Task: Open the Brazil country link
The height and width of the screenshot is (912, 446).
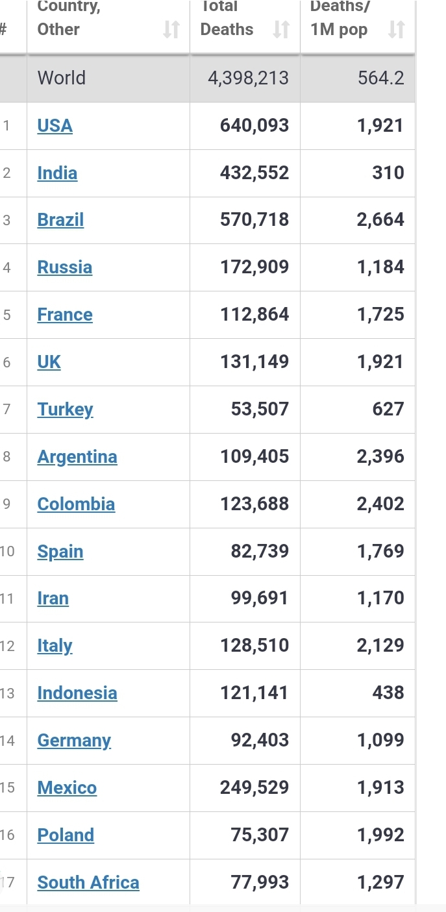Action: click(x=60, y=220)
